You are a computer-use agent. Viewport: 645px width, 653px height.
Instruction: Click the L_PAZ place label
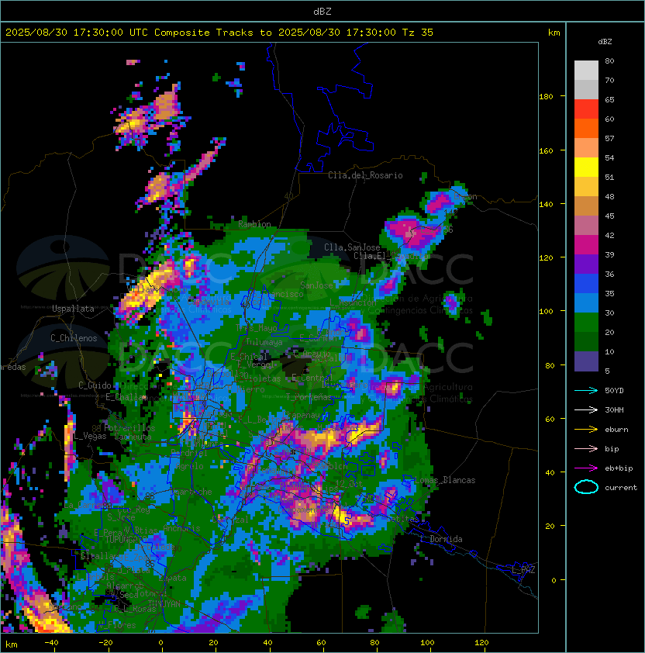pos(523,570)
